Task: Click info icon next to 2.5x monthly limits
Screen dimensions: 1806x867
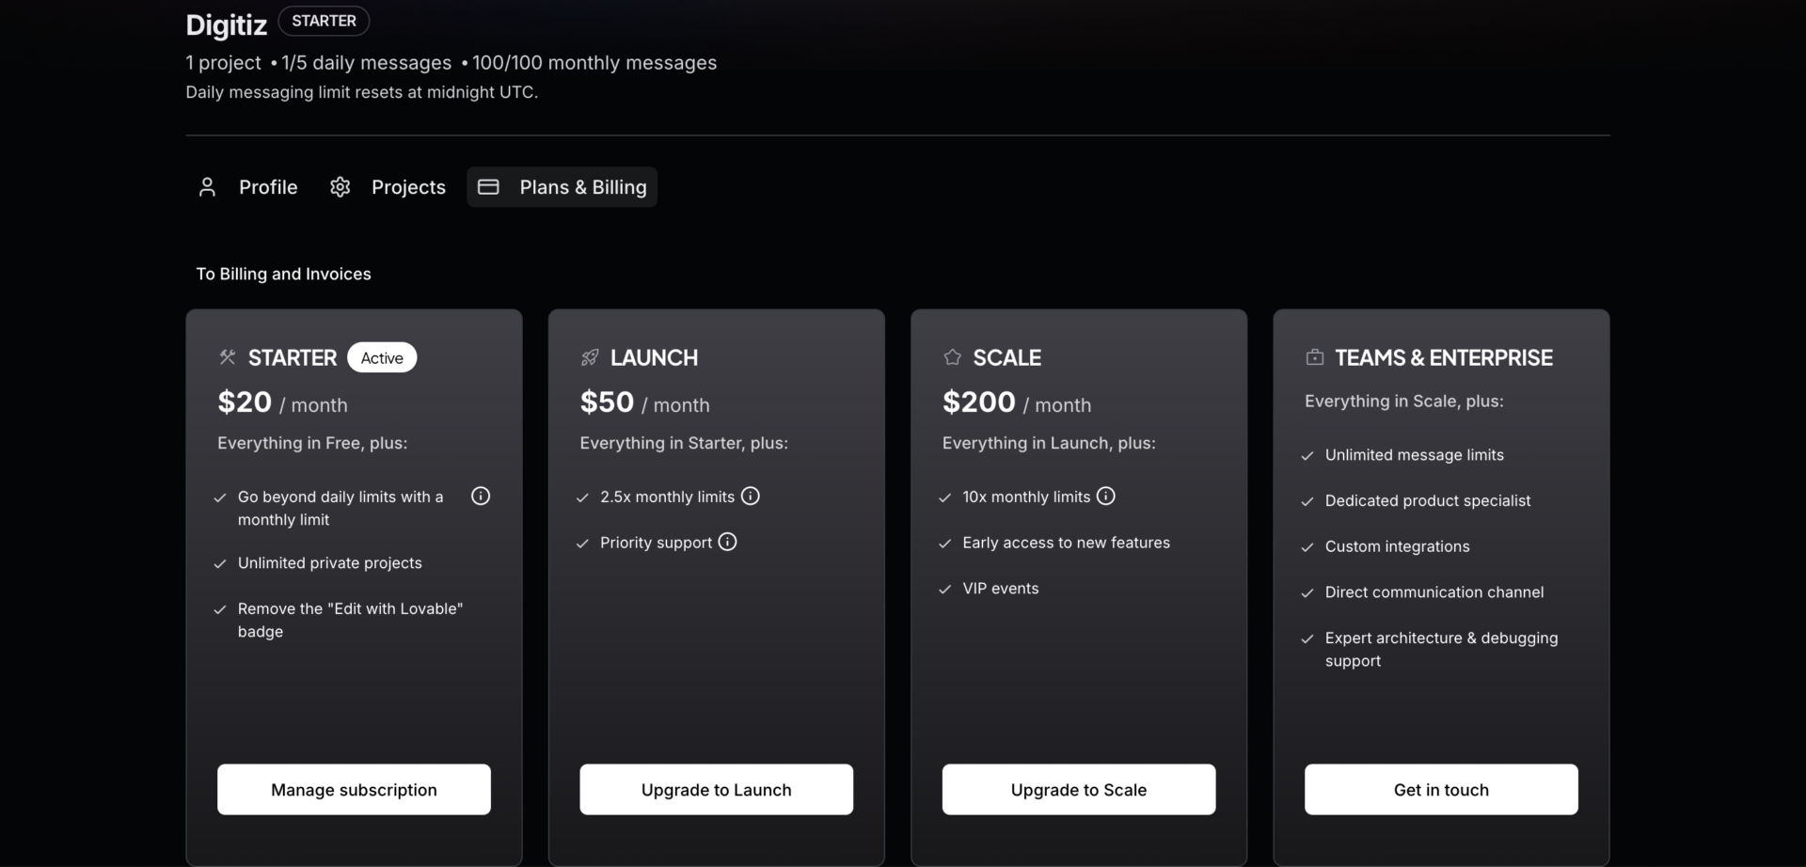Action: pyautogui.click(x=750, y=497)
